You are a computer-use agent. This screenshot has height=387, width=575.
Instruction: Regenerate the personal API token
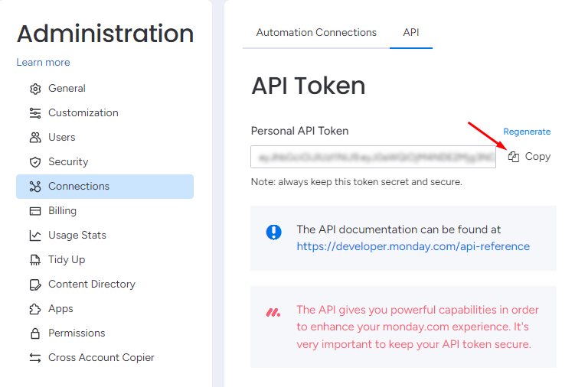tap(527, 132)
